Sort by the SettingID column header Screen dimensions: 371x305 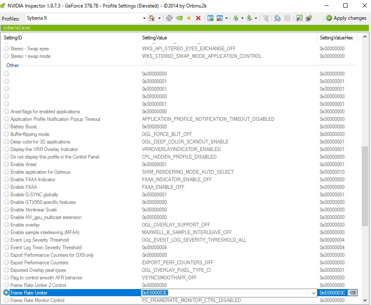click(x=13, y=38)
